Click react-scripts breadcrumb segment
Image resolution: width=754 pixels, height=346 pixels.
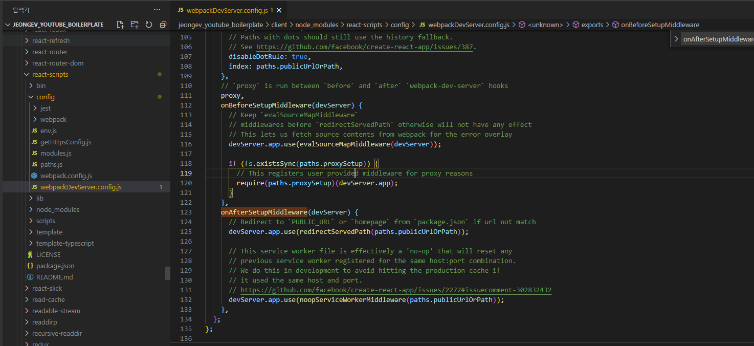(364, 25)
